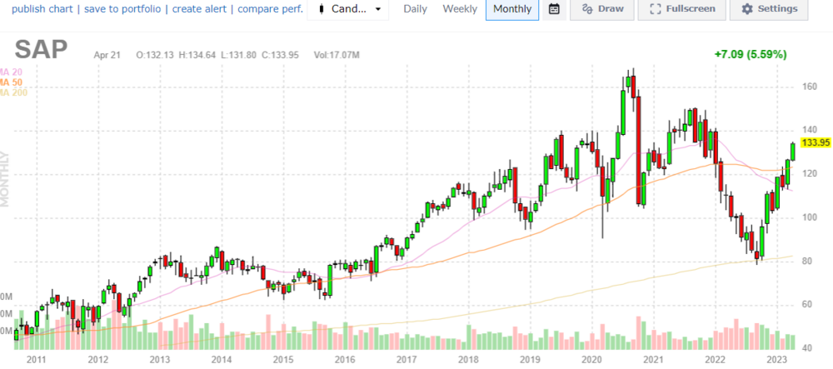Enter Fullscreen chart mode
The image size is (833, 369).
[x=681, y=9]
